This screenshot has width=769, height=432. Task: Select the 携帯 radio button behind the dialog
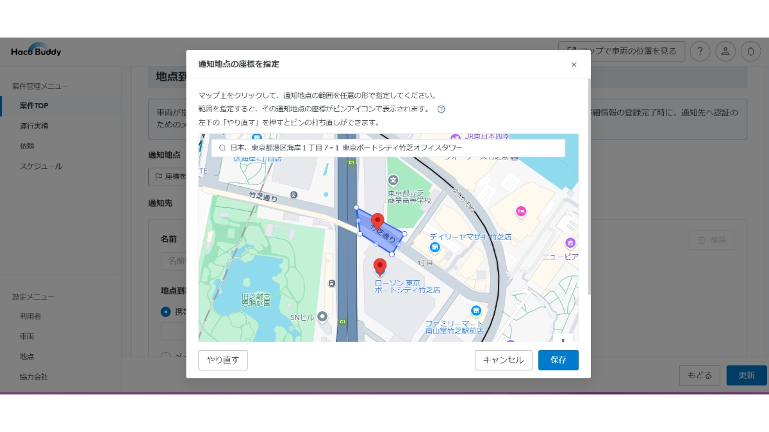point(166,312)
